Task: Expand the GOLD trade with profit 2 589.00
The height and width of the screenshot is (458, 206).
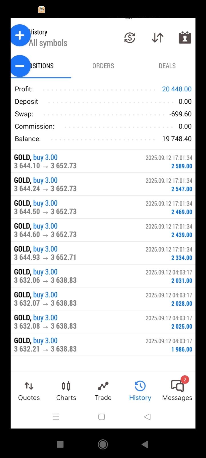Action: point(103,161)
